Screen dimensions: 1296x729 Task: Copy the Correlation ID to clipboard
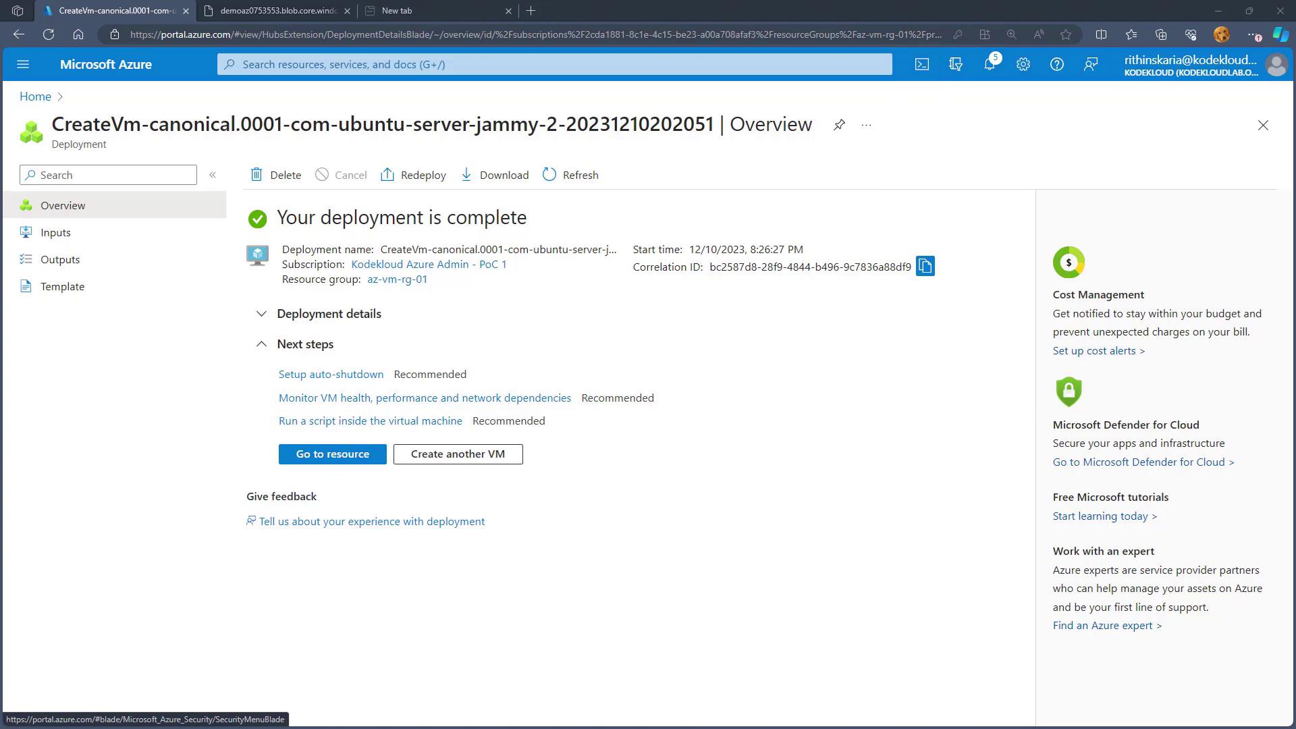tap(925, 266)
